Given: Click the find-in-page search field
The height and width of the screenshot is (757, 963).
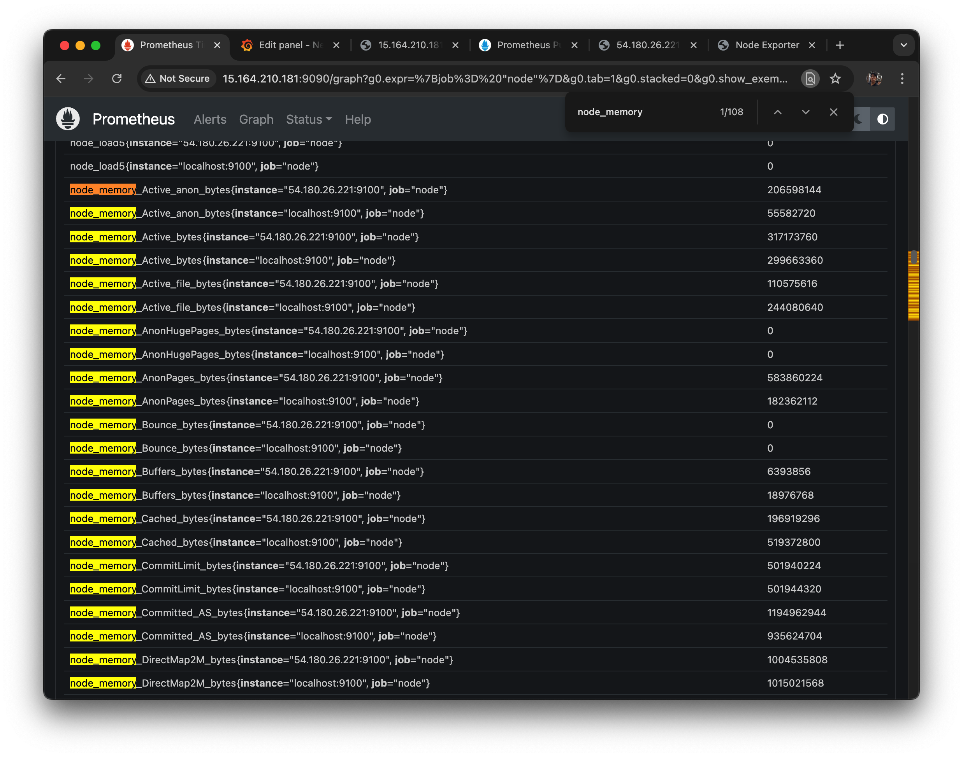Looking at the screenshot, I should point(643,112).
